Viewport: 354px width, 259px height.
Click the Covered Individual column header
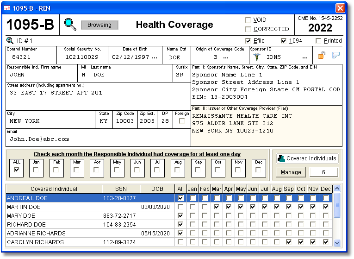pos(54,189)
